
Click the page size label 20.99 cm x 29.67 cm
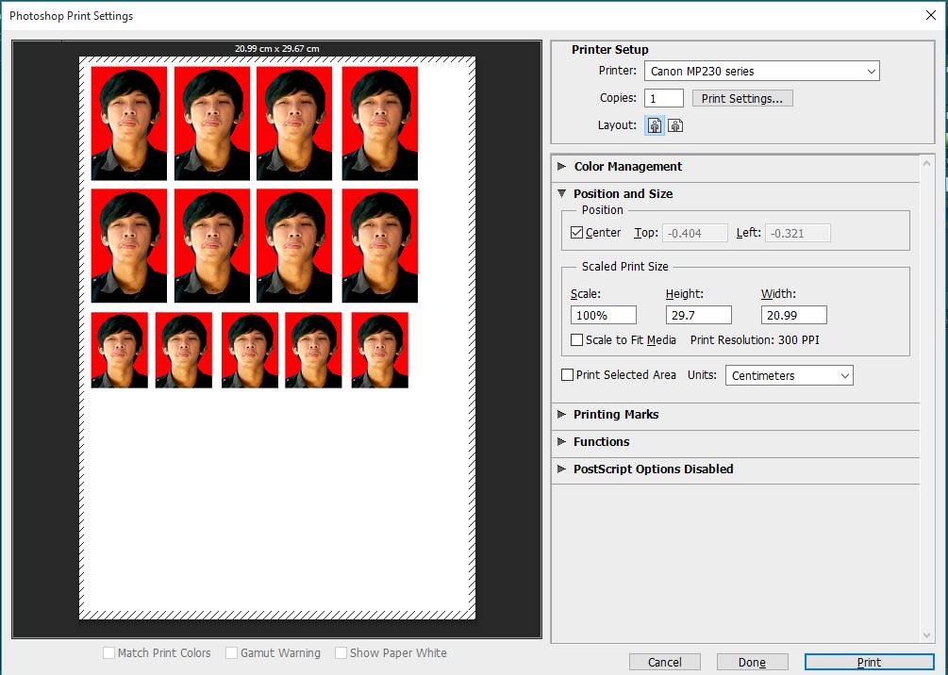pyautogui.click(x=277, y=48)
